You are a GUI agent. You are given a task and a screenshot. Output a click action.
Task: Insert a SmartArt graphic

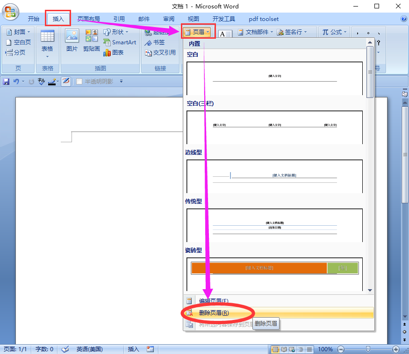[120, 42]
